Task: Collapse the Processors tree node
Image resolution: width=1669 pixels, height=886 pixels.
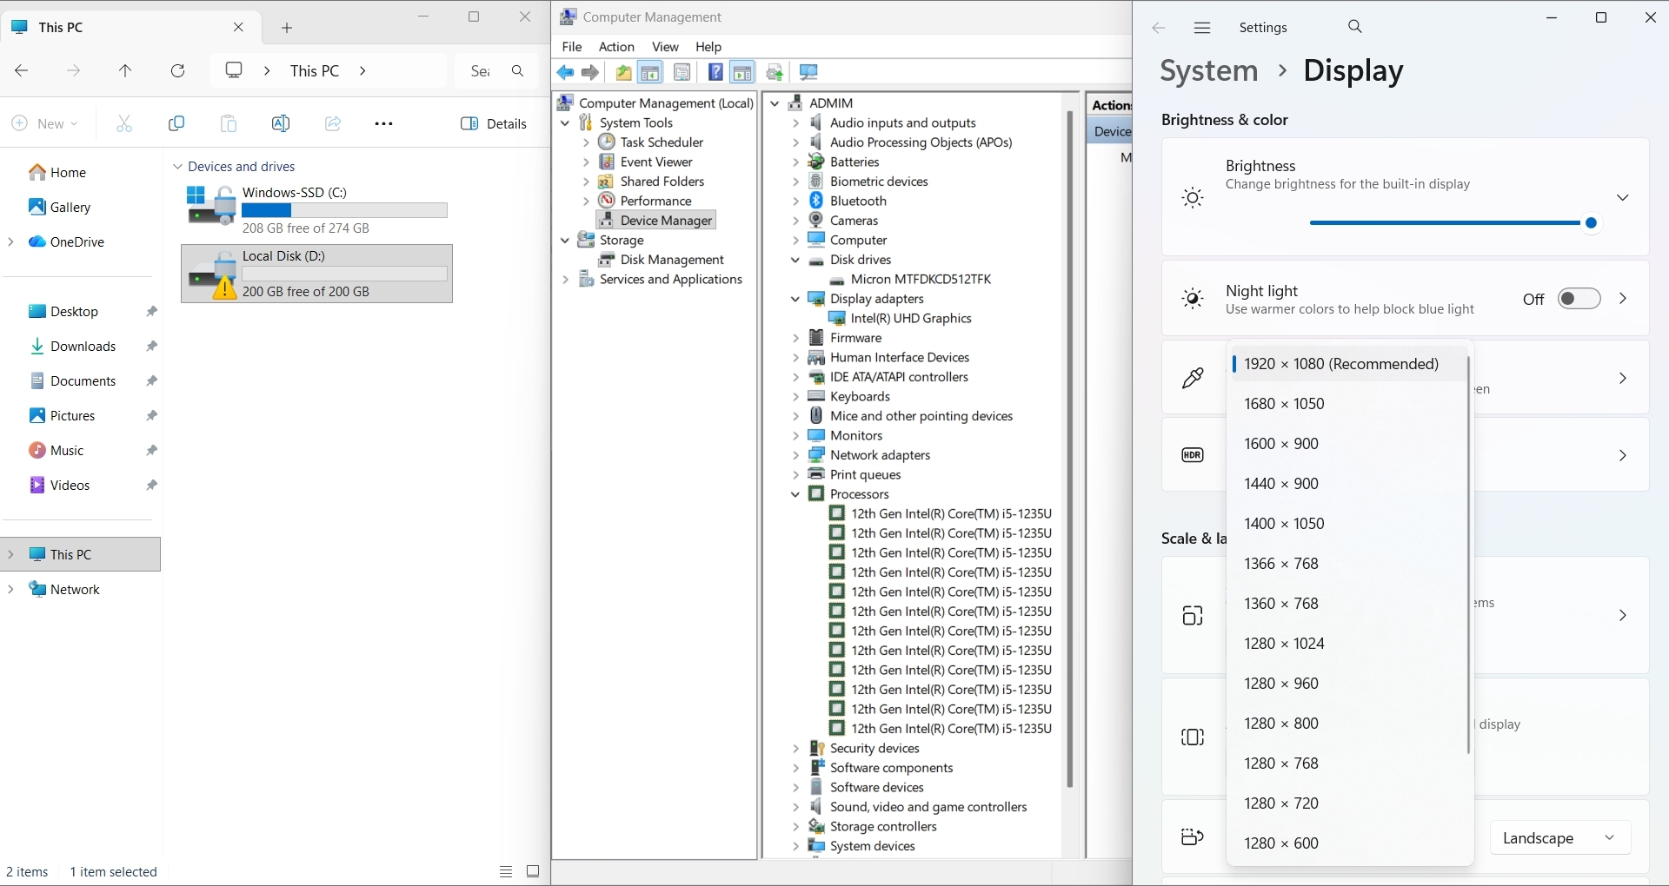Action: click(x=795, y=494)
